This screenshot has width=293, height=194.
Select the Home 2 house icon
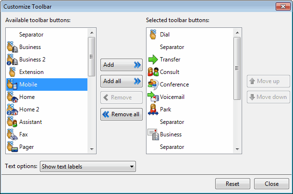click(x=12, y=109)
